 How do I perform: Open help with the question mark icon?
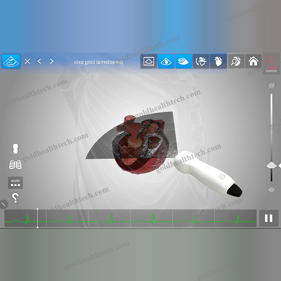point(15,198)
